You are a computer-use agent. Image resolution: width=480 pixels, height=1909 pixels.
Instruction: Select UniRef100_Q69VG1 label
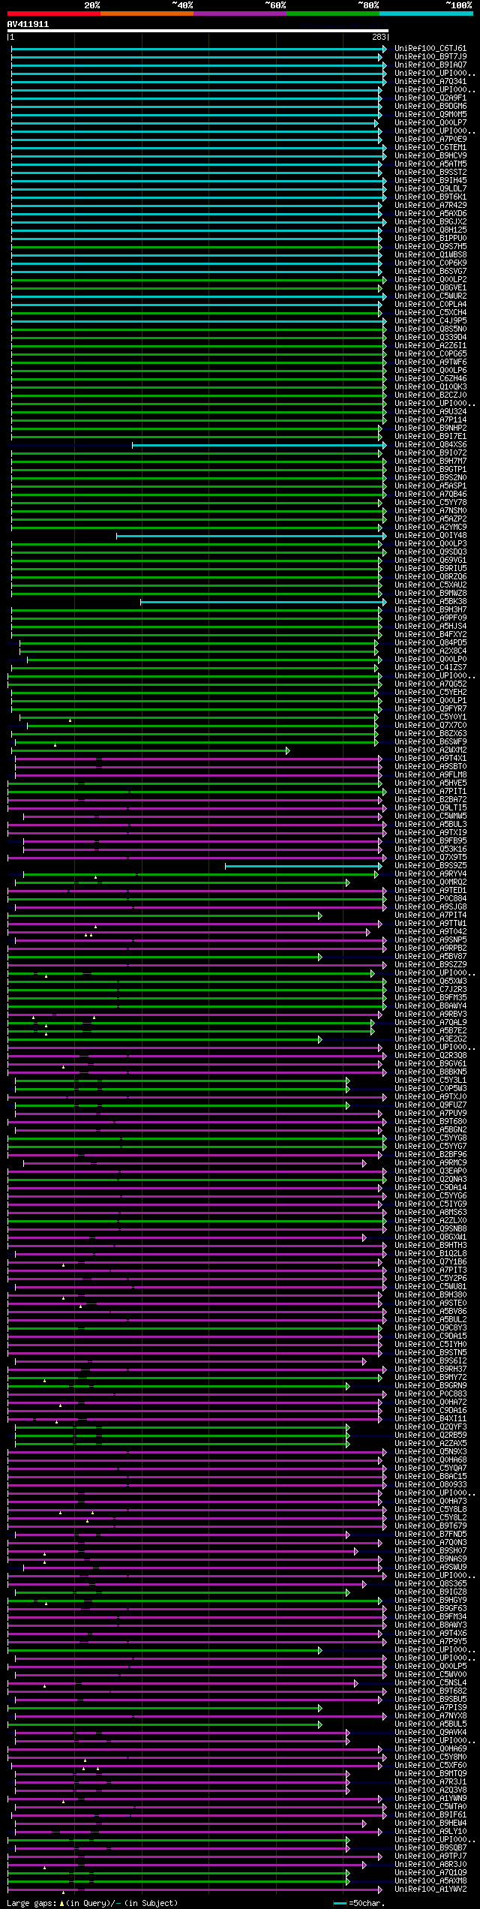pyautogui.click(x=430, y=561)
